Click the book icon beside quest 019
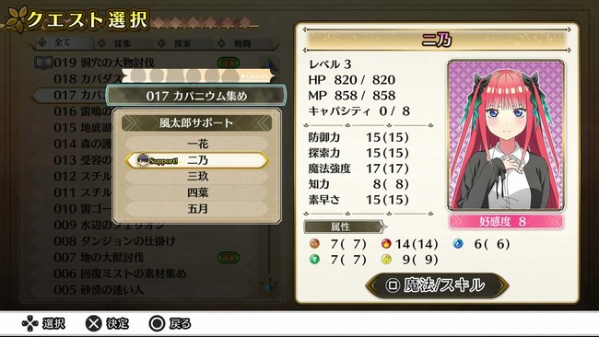 coord(42,63)
